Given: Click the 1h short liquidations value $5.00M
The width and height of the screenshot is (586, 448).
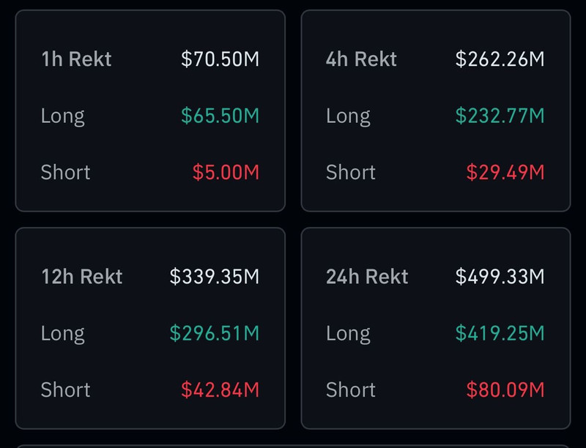Looking at the screenshot, I should pos(226,172).
